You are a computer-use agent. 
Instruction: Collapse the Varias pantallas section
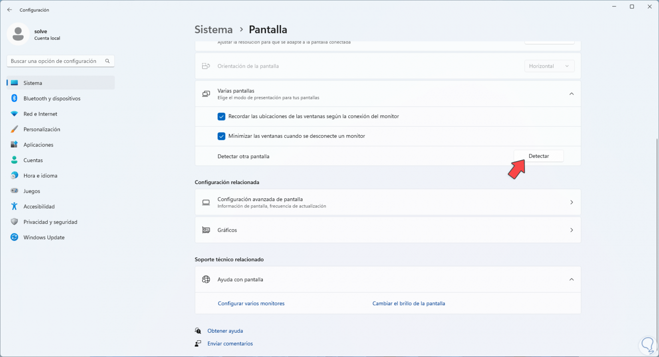tap(571, 94)
